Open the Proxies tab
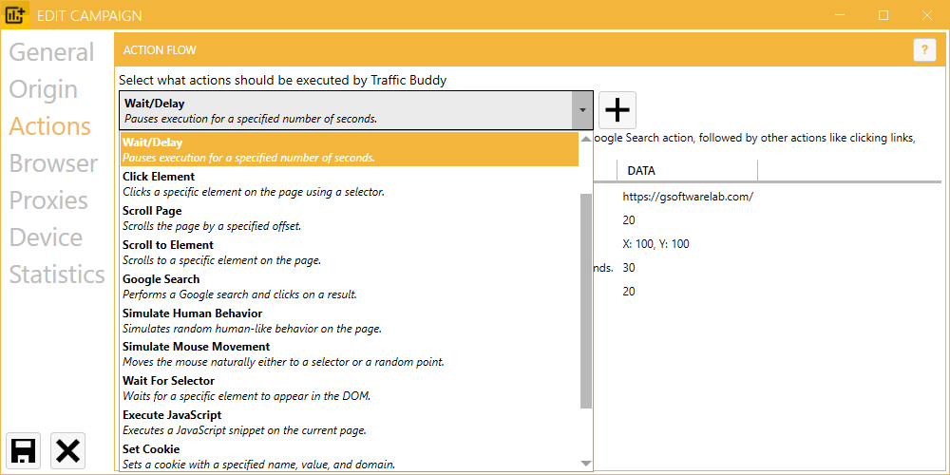950x475 pixels. pos(48,200)
